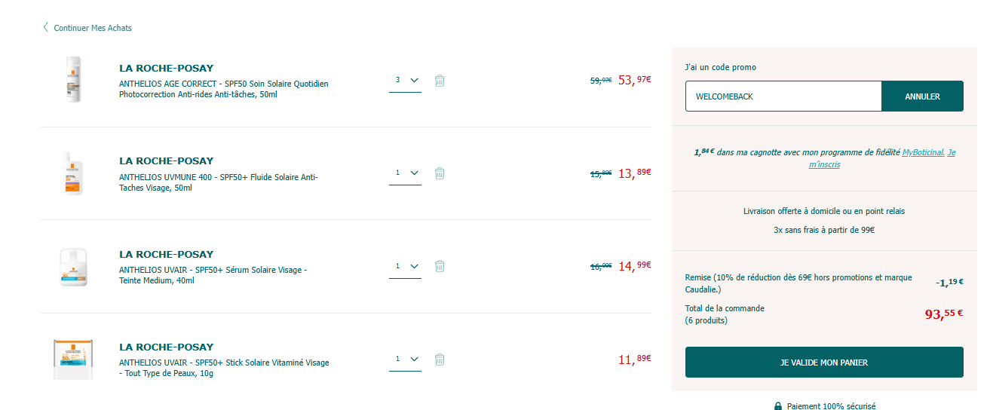The image size is (987, 410).
Task: Click the padlock icon near Paiement 100% sécurisé
Action: 778,406
